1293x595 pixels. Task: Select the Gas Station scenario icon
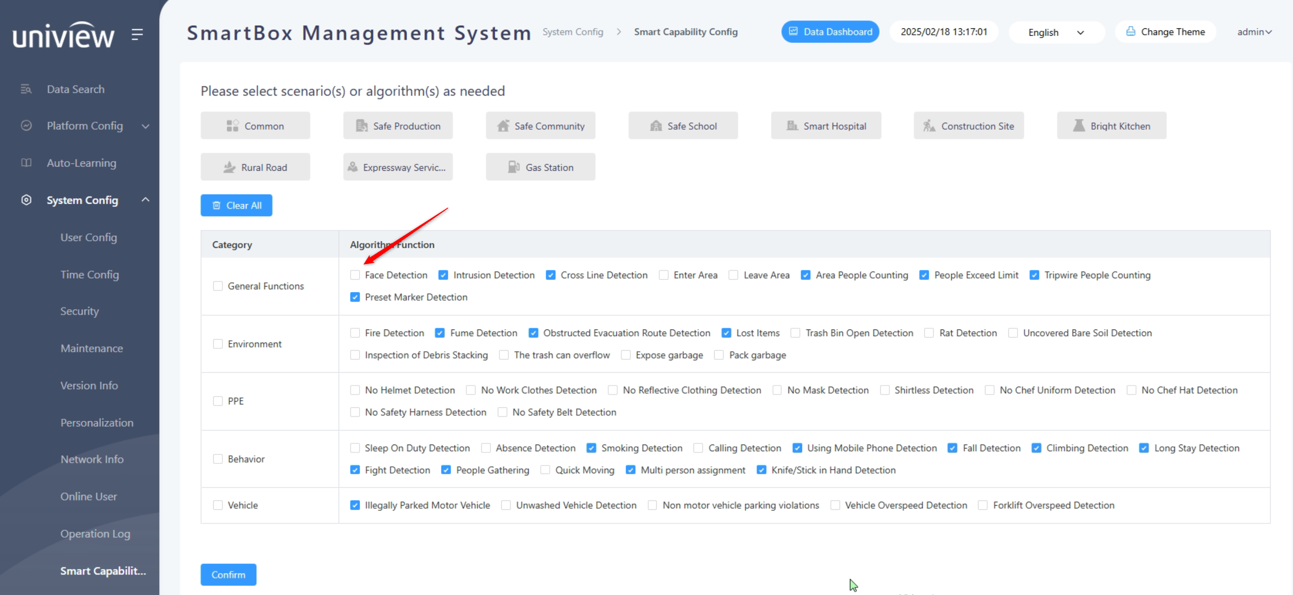click(514, 167)
